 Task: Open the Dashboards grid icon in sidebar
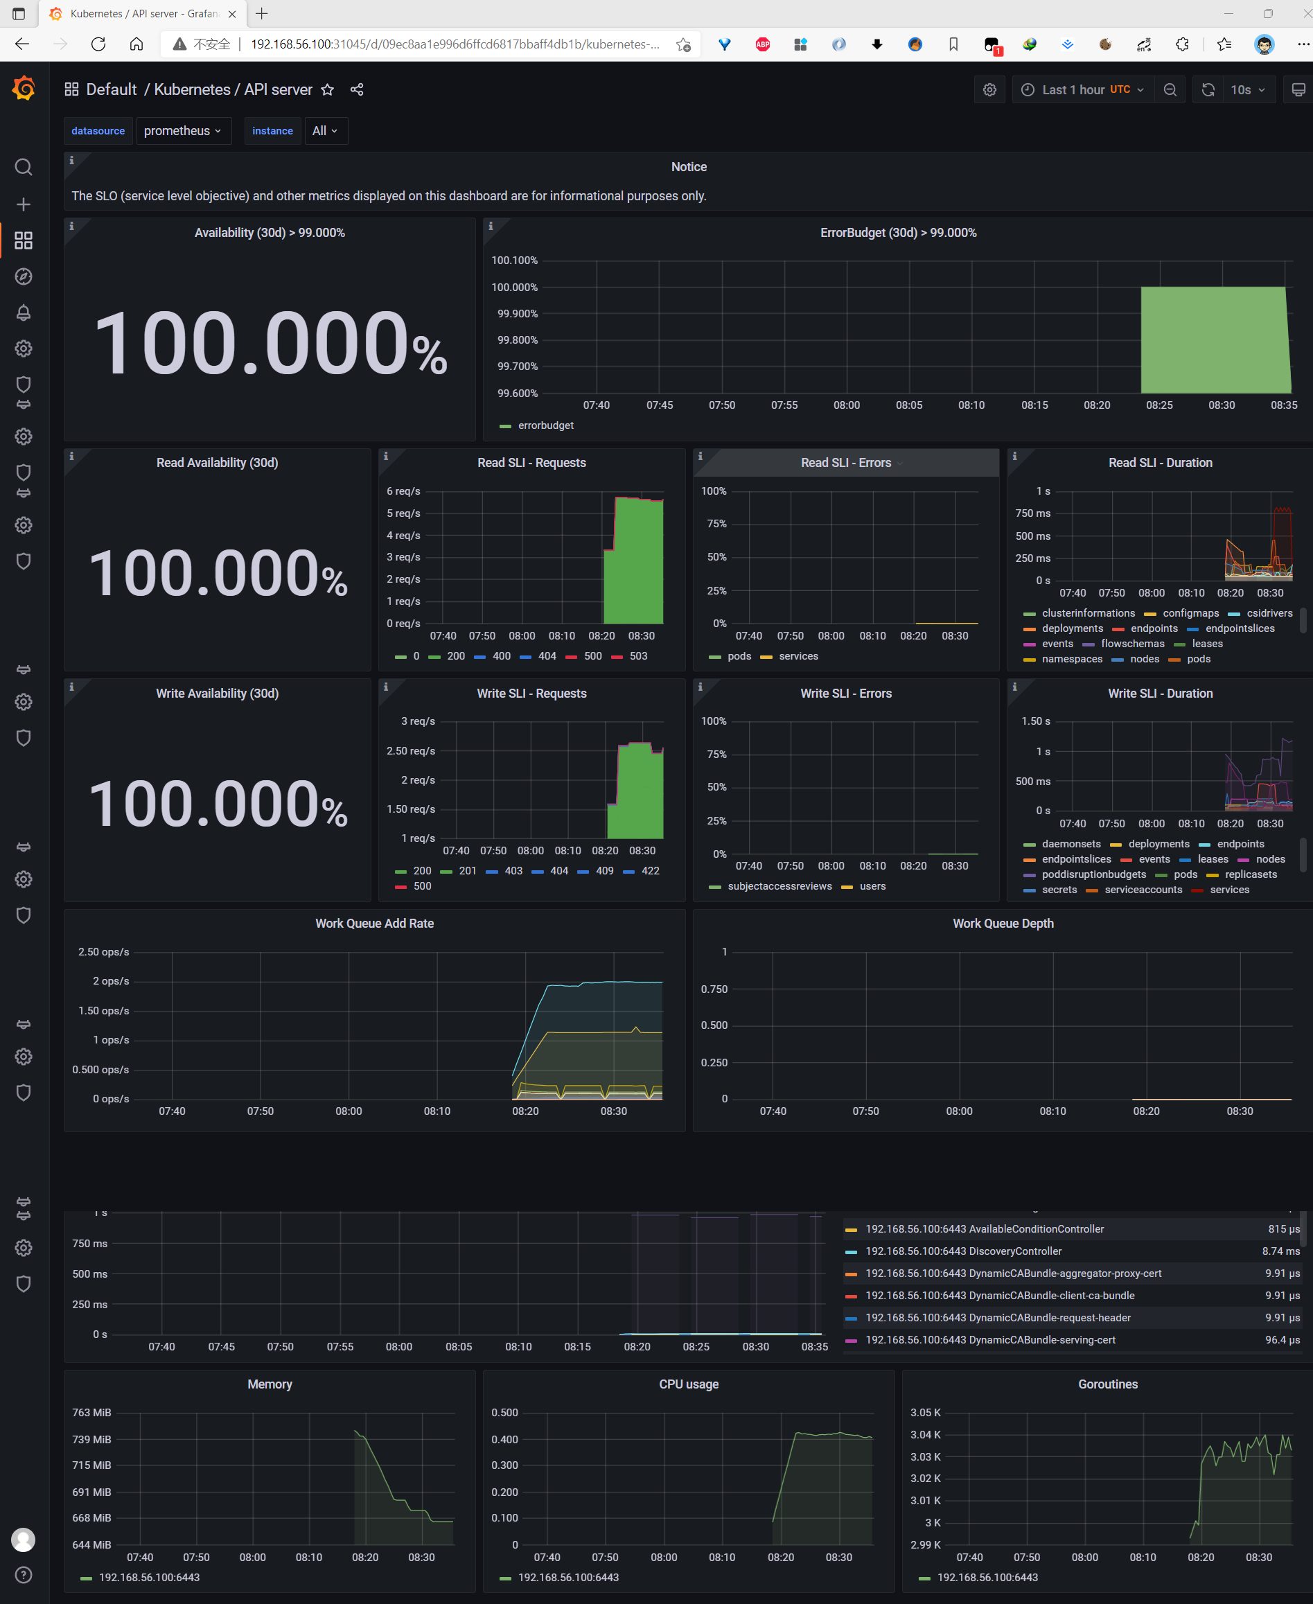(24, 240)
